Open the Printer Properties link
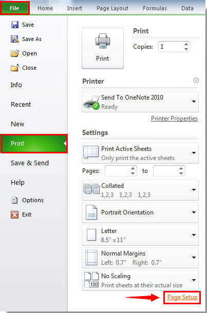This screenshot has width=207, height=313. click(174, 119)
